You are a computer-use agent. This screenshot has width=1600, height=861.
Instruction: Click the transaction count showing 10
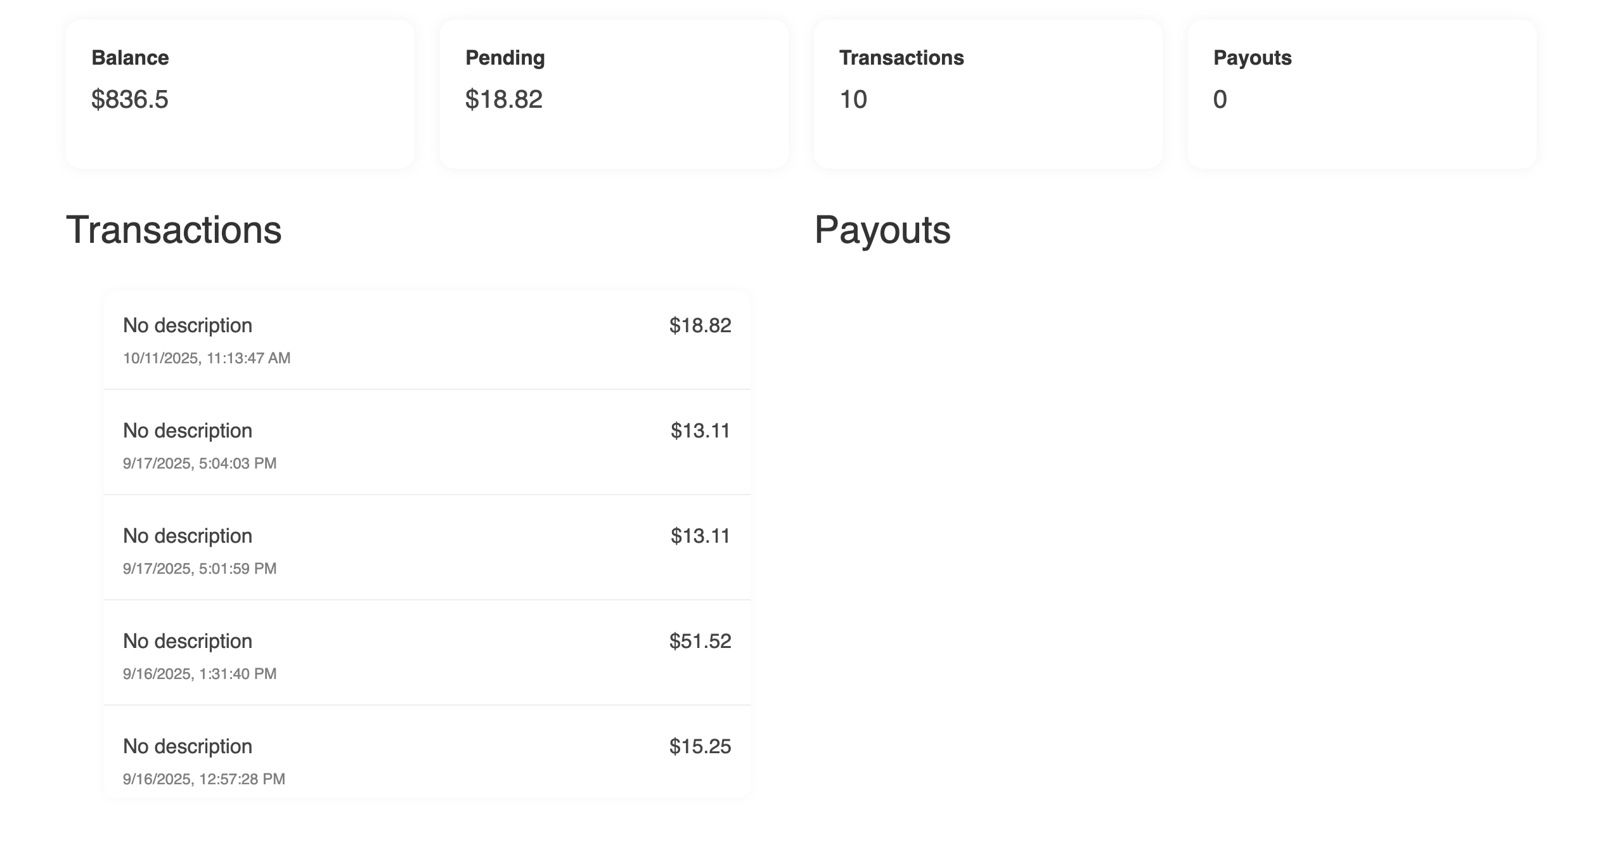[853, 98]
